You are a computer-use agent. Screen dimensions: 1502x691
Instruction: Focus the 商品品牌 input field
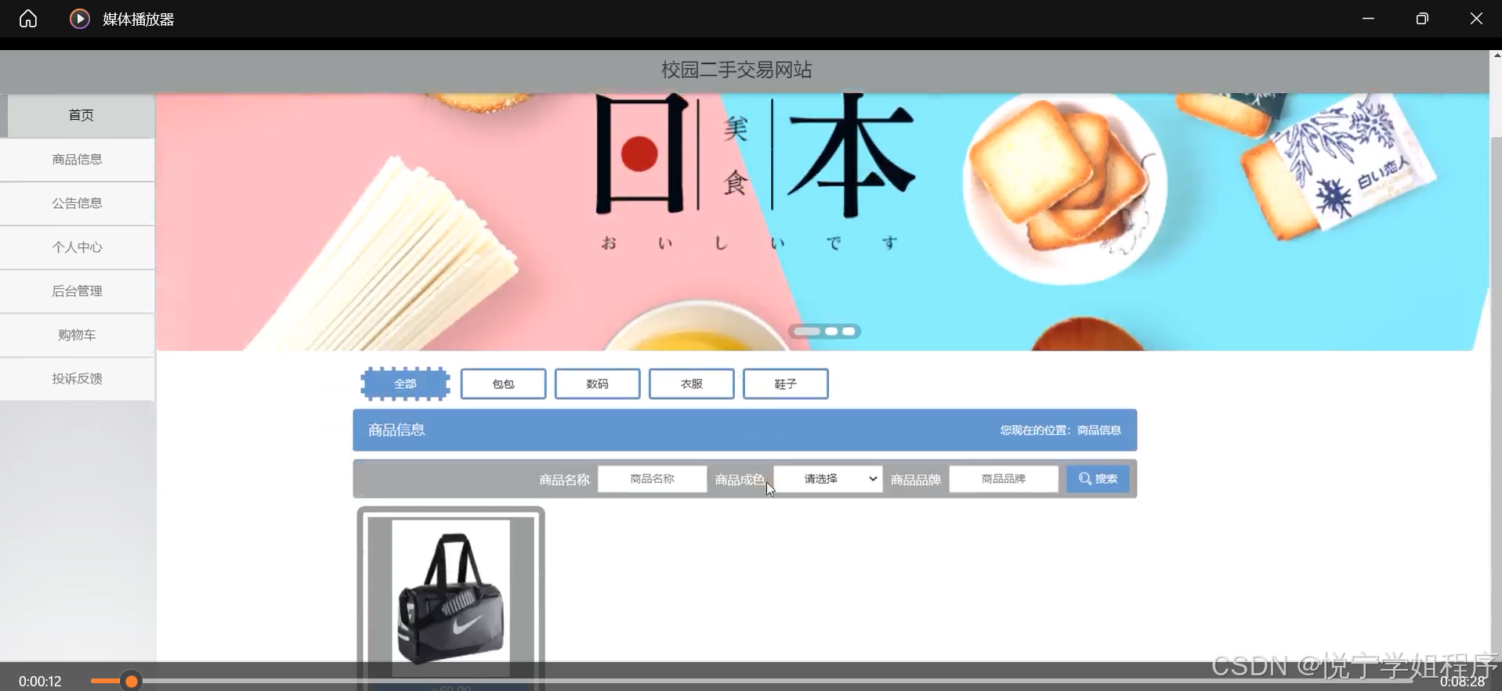pyautogui.click(x=1004, y=479)
